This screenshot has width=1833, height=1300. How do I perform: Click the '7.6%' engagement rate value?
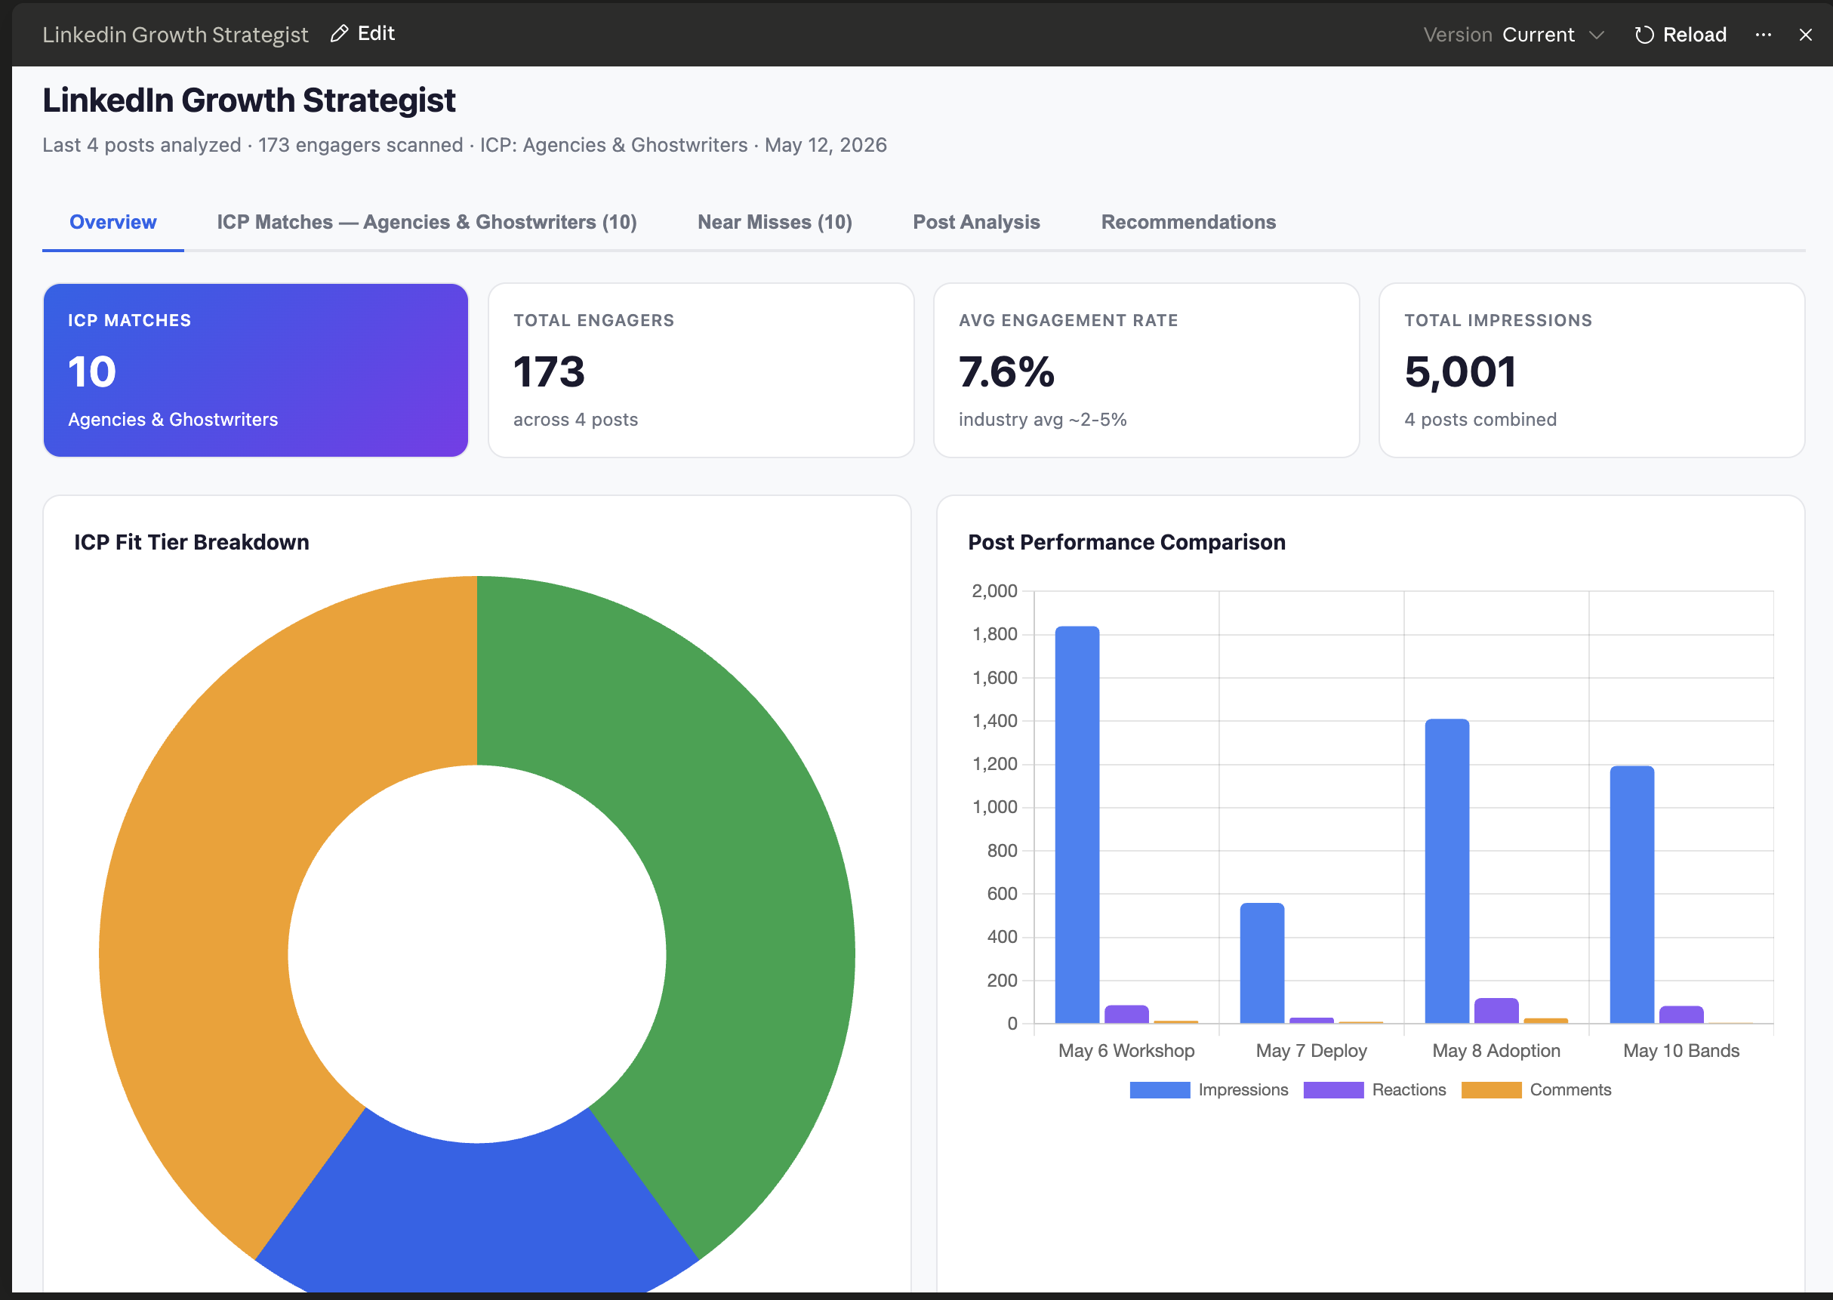[x=1007, y=371]
